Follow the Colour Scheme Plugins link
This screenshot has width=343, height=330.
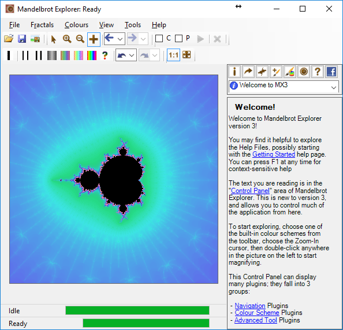click(257, 313)
